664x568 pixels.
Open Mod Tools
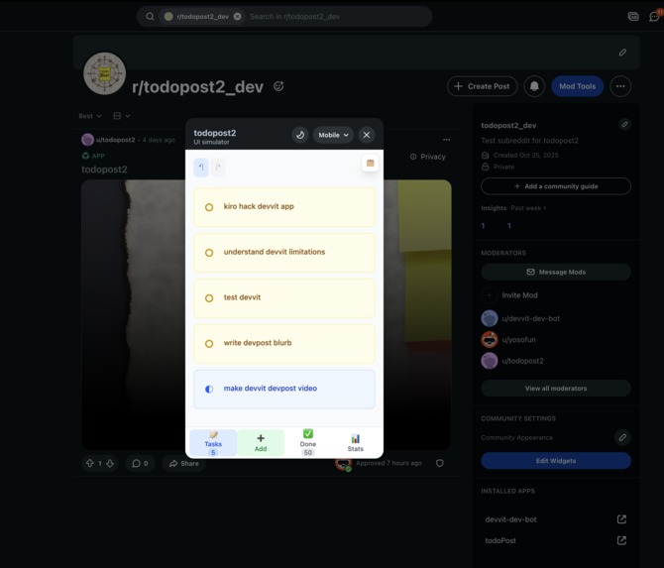tap(577, 86)
